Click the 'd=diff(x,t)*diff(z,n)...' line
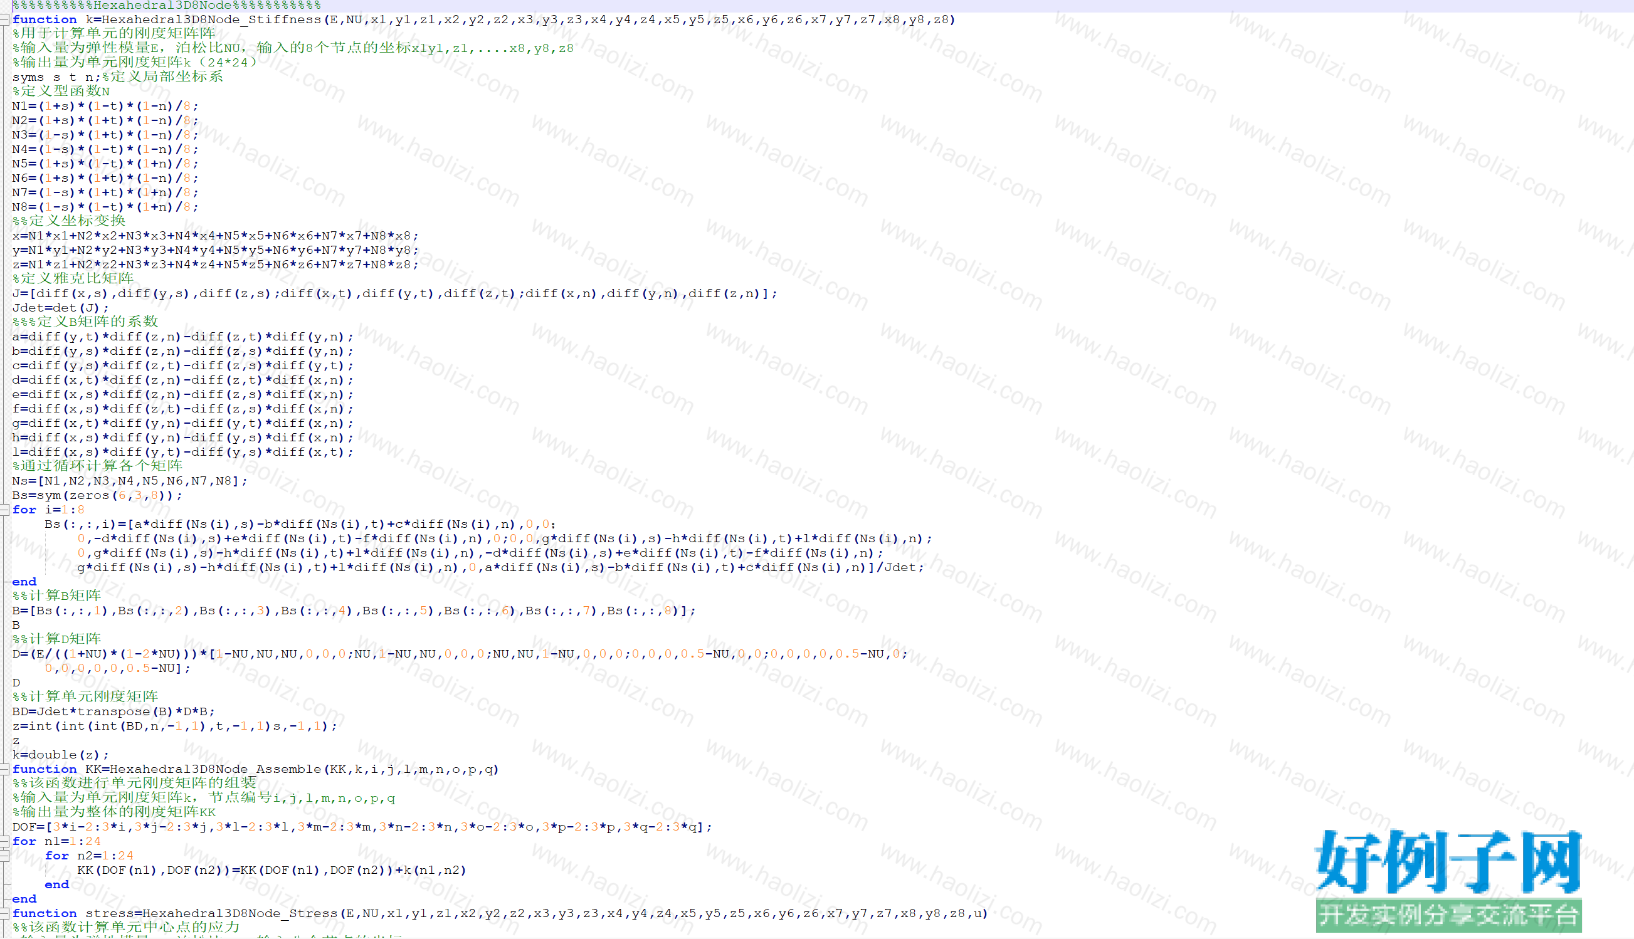 [x=183, y=380]
